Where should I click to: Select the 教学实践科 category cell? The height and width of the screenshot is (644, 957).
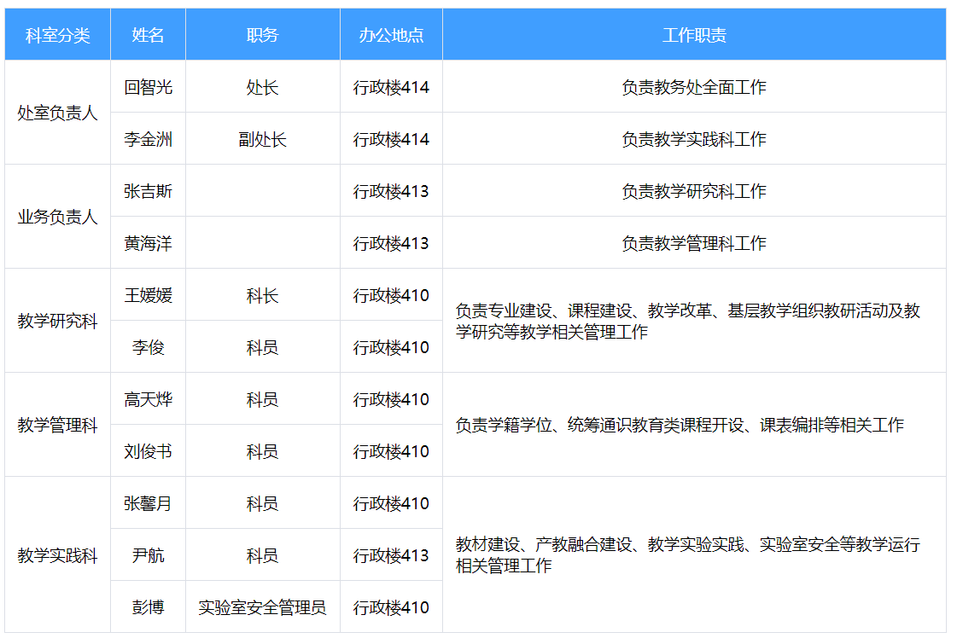[57, 555]
